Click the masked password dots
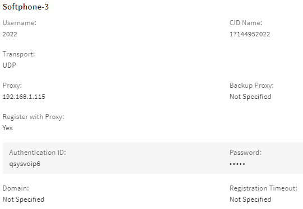This screenshot has height=209, width=303. [x=237, y=164]
